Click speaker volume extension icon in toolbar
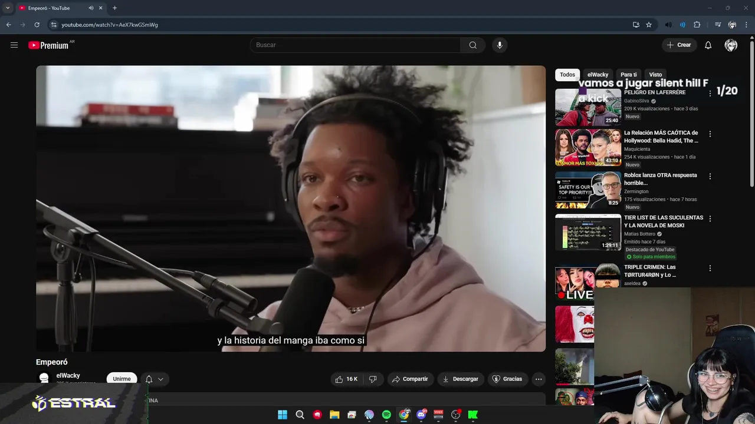Viewport: 755px width, 424px height. [x=668, y=25]
